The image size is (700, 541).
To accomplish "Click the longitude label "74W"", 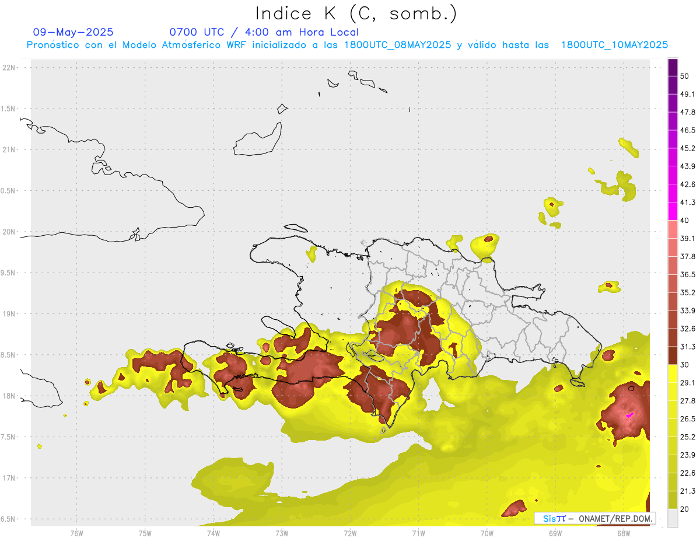I will (x=213, y=533).
